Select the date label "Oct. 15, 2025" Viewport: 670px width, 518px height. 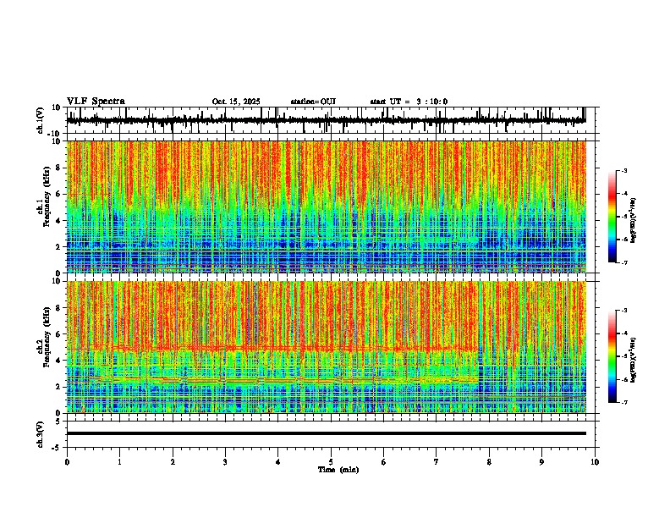[236, 102]
